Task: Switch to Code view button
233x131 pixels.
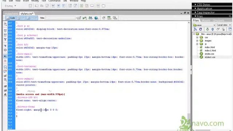Action: click(x=11, y=18)
